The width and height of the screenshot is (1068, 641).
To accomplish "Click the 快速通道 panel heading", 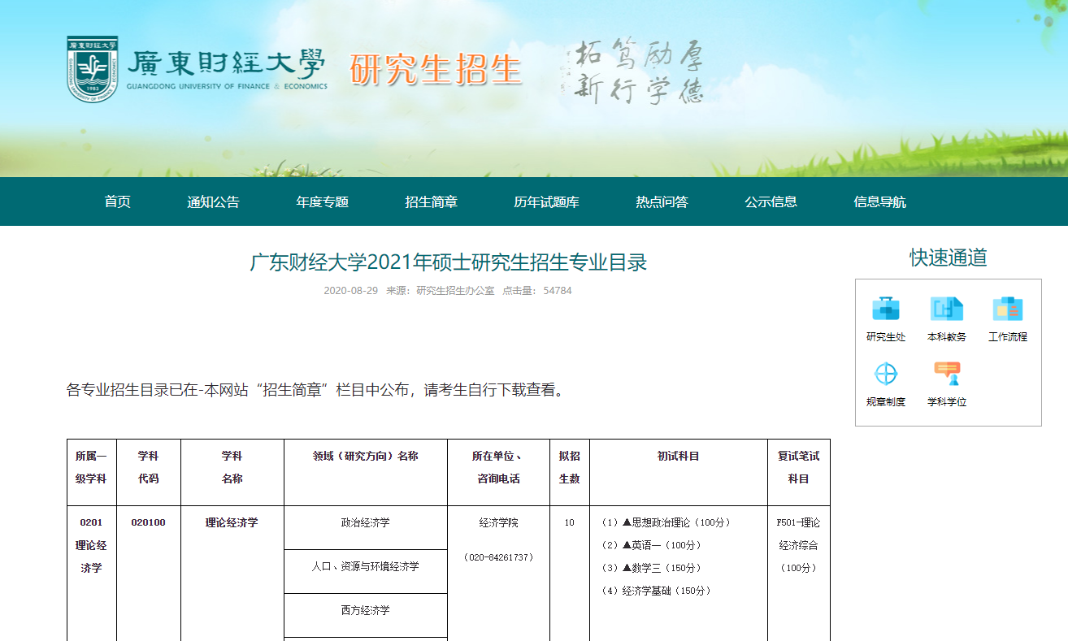I will [948, 258].
